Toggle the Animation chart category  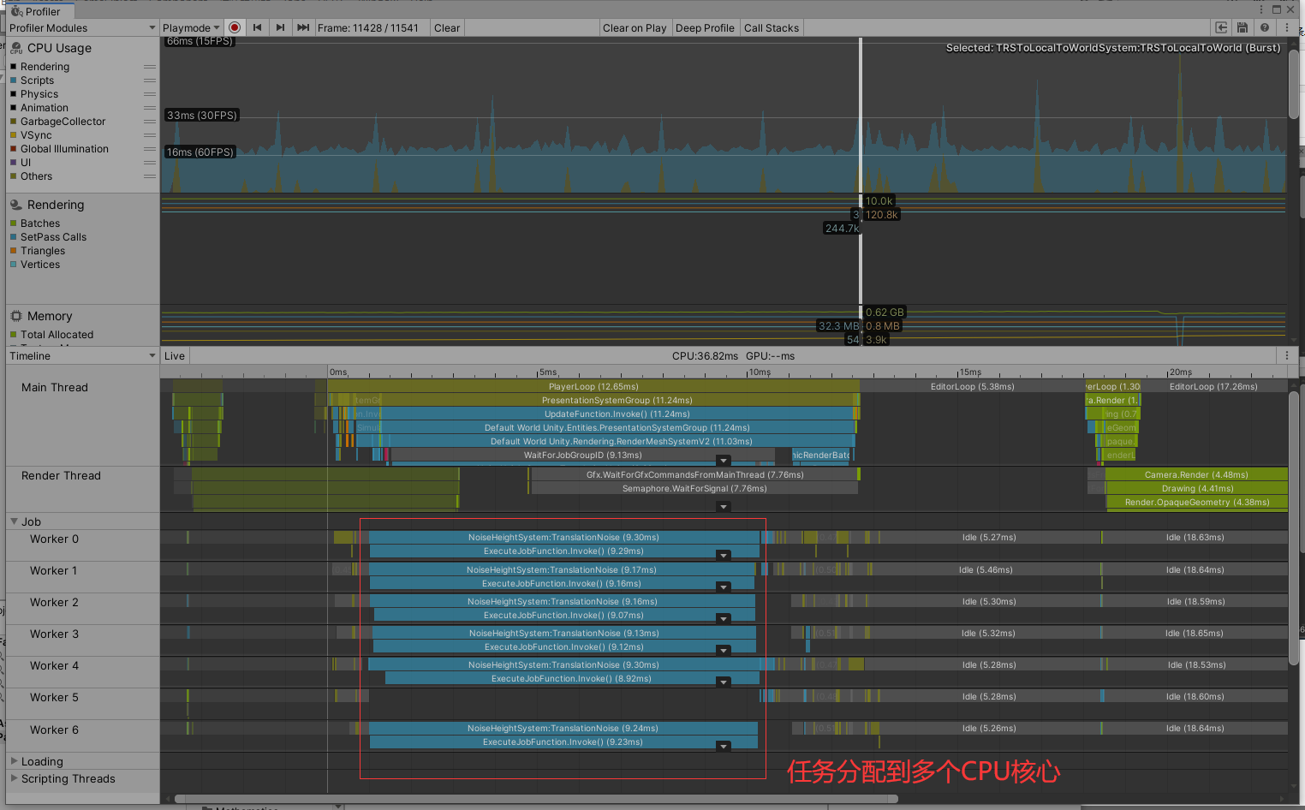tap(14, 108)
